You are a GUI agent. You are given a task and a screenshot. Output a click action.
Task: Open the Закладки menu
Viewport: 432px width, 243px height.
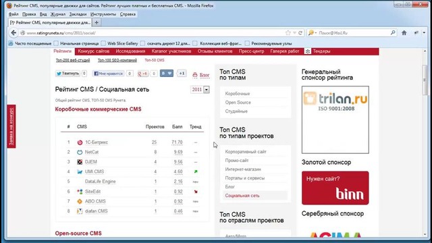[x=78, y=14]
